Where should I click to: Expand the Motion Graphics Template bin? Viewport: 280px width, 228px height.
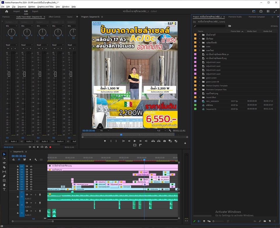pyautogui.click(x=199, y=86)
